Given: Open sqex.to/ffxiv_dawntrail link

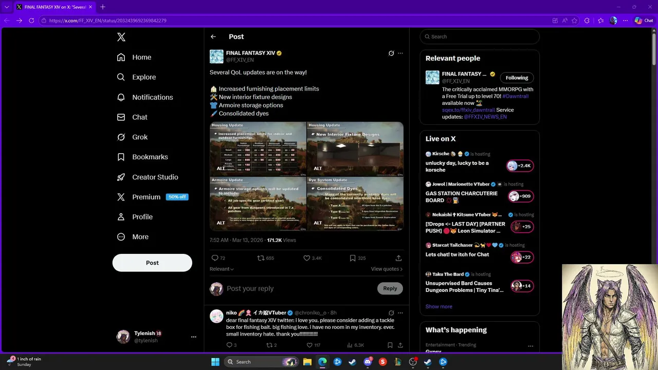Looking at the screenshot, I should click(x=468, y=110).
